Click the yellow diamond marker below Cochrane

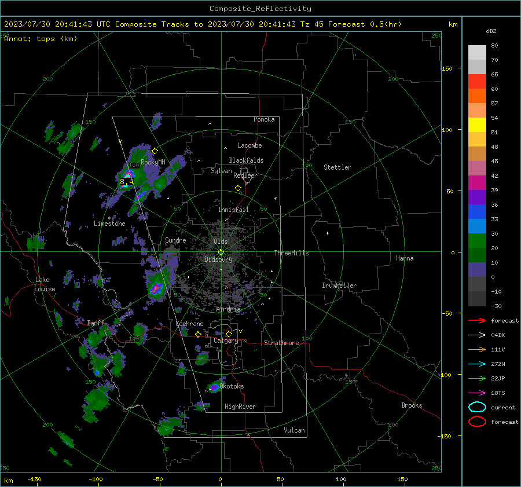tap(199, 335)
